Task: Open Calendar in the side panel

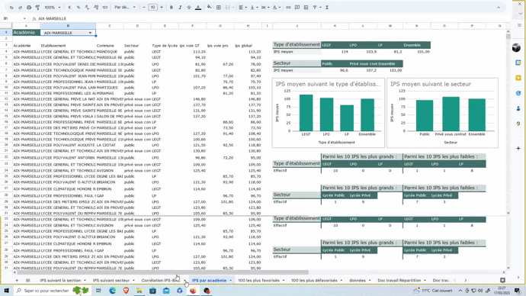Action: coord(518,63)
